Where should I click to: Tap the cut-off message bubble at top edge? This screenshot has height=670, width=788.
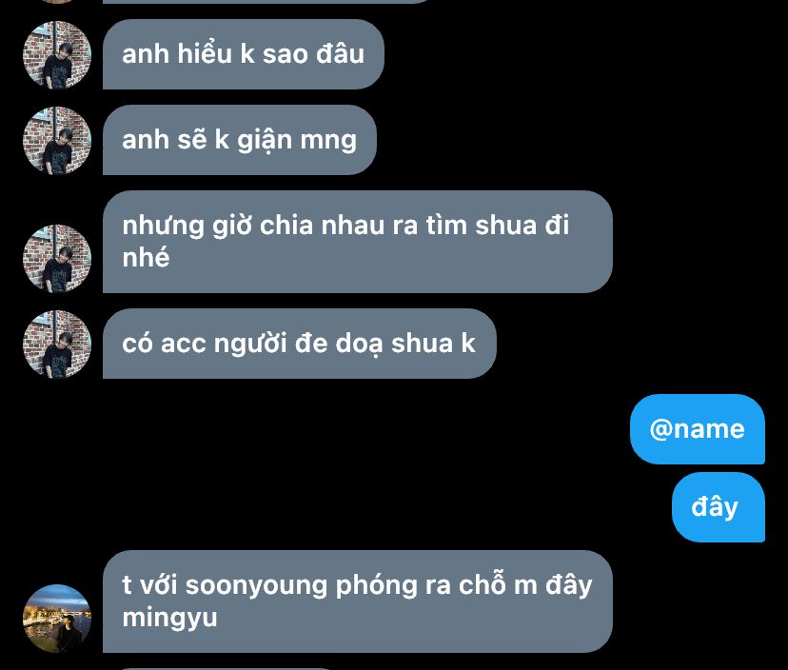(266, 2)
